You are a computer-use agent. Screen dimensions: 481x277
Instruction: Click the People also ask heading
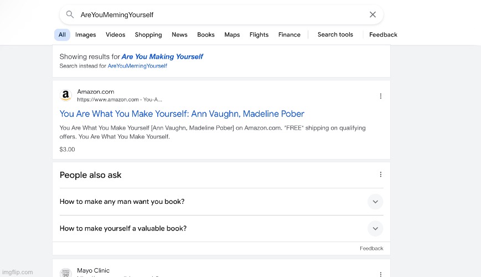coord(90,175)
